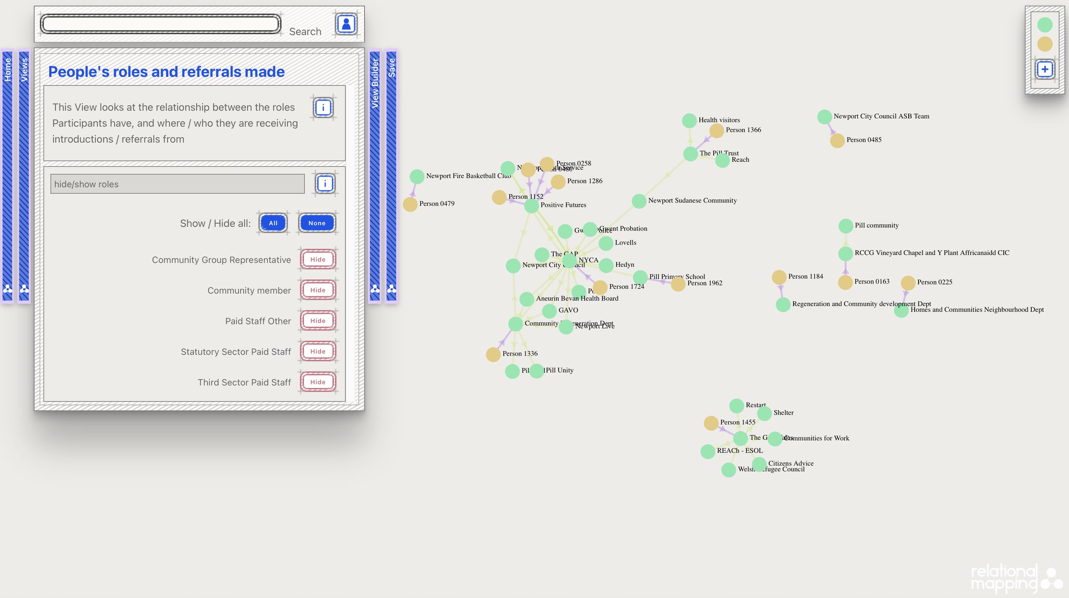
Task: Click the green color swatch in legend
Action: [x=1045, y=25]
